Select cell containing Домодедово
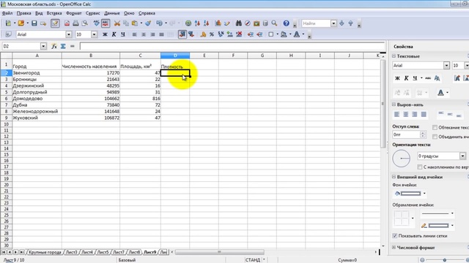 pyautogui.click(x=37, y=99)
